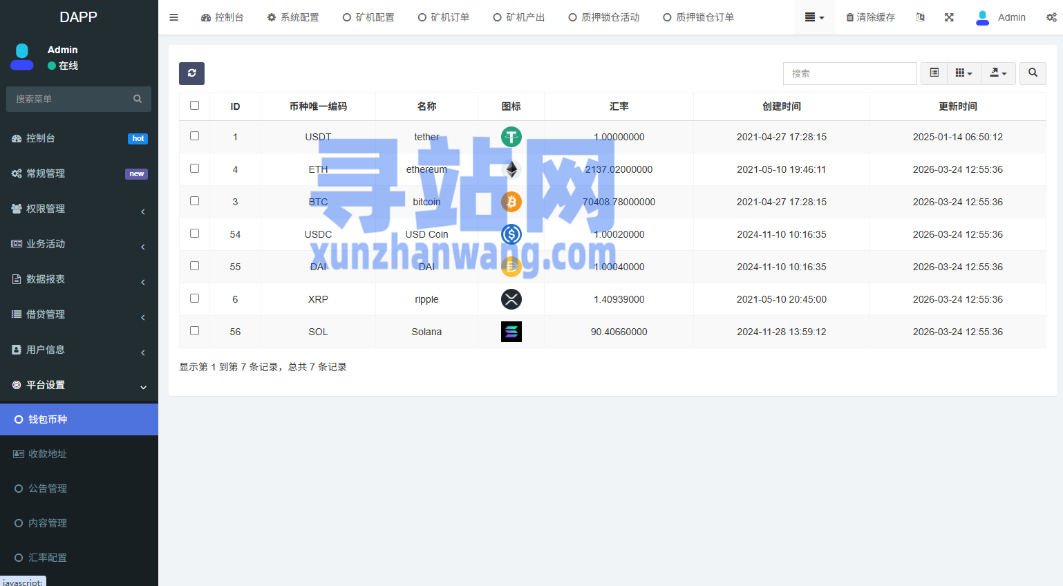Click the language translate icon
The width and height of the screenshot is (1063, 586).
coord(920,17)
